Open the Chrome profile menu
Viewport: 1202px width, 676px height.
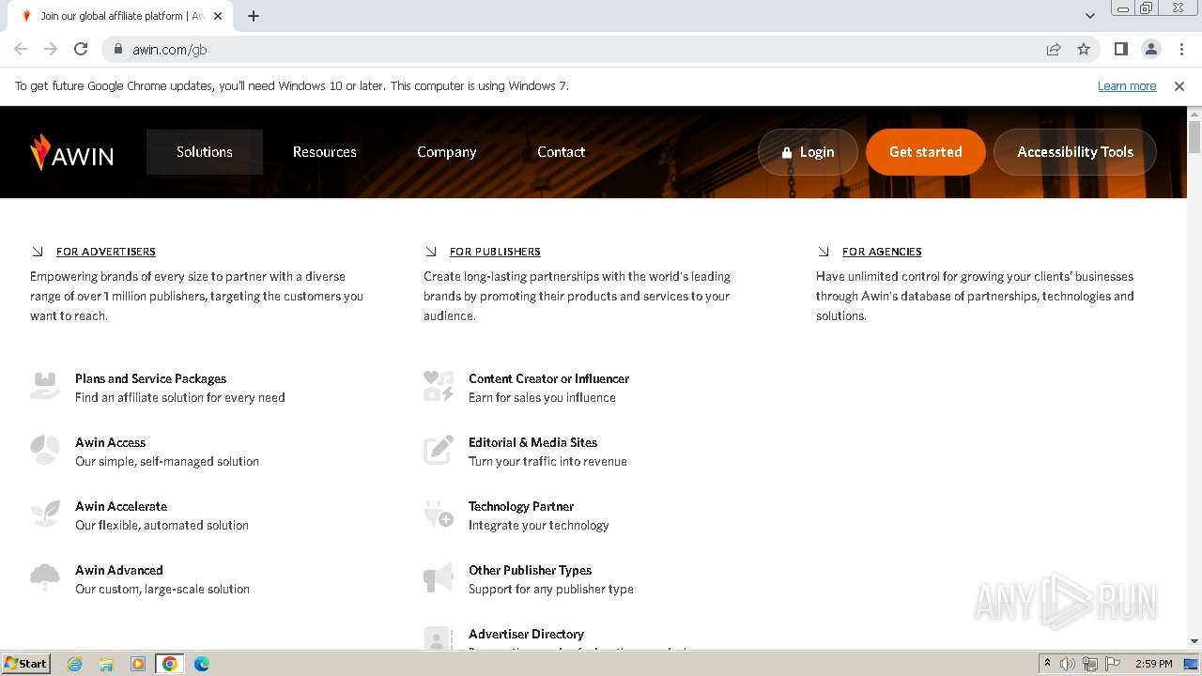click(1151, 49)
